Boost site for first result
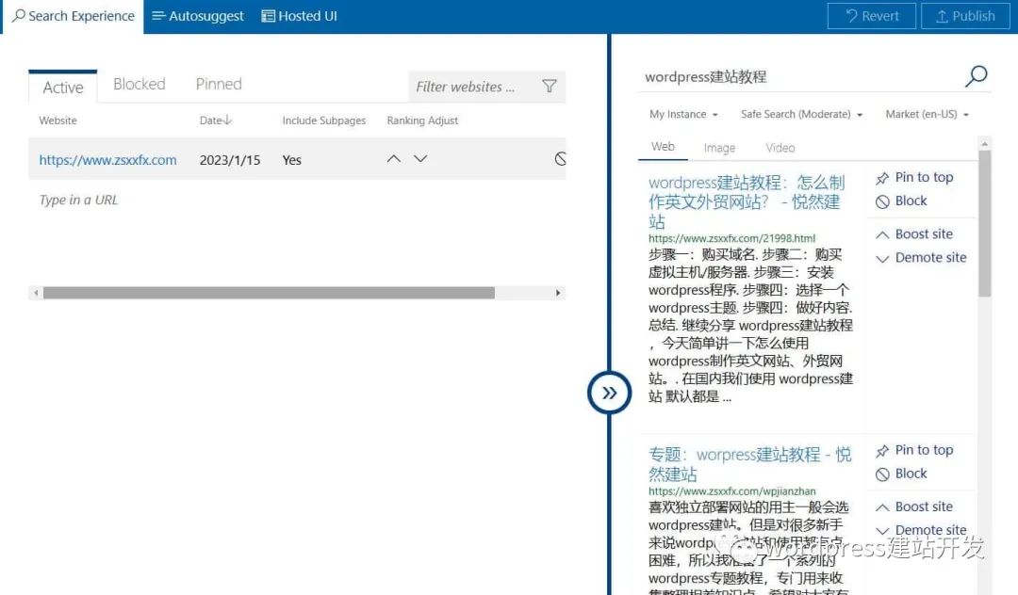This screenshot has height=595, width=1018. (914, 234)
